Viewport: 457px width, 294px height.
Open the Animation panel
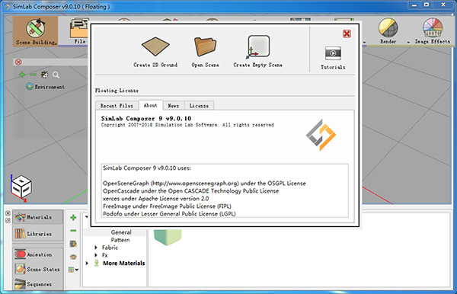[x=38, y=254]
